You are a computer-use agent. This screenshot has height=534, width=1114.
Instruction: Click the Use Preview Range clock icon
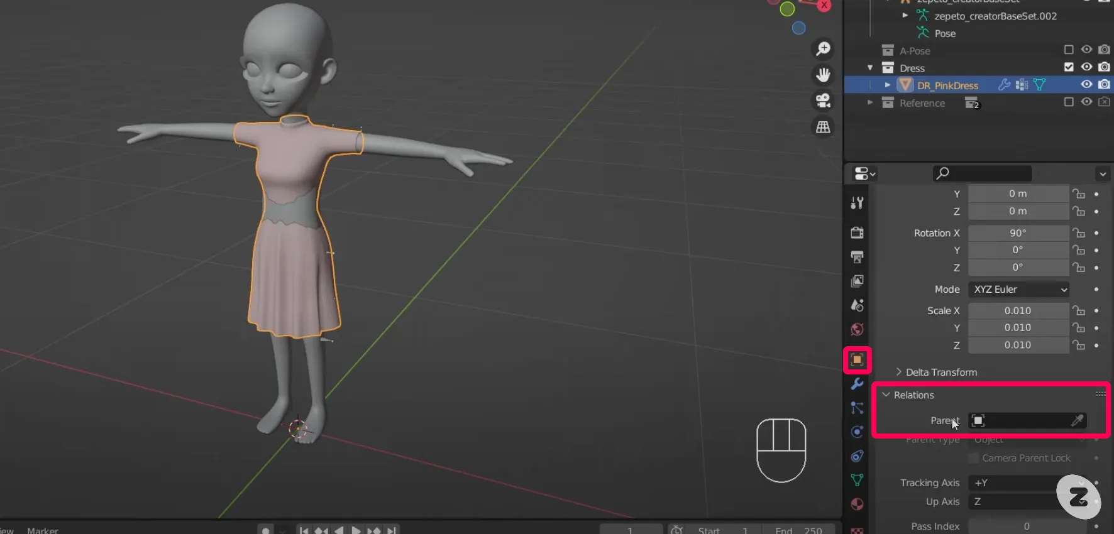pos(676,530)
